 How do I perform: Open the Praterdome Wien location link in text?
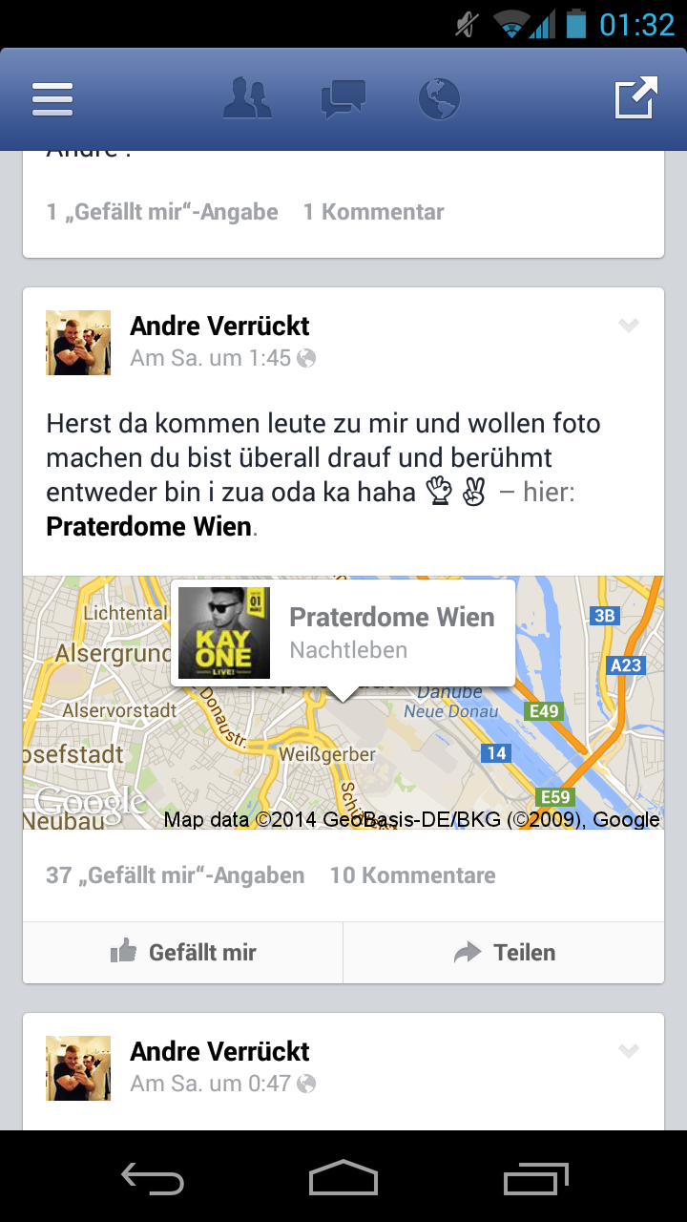149,526
